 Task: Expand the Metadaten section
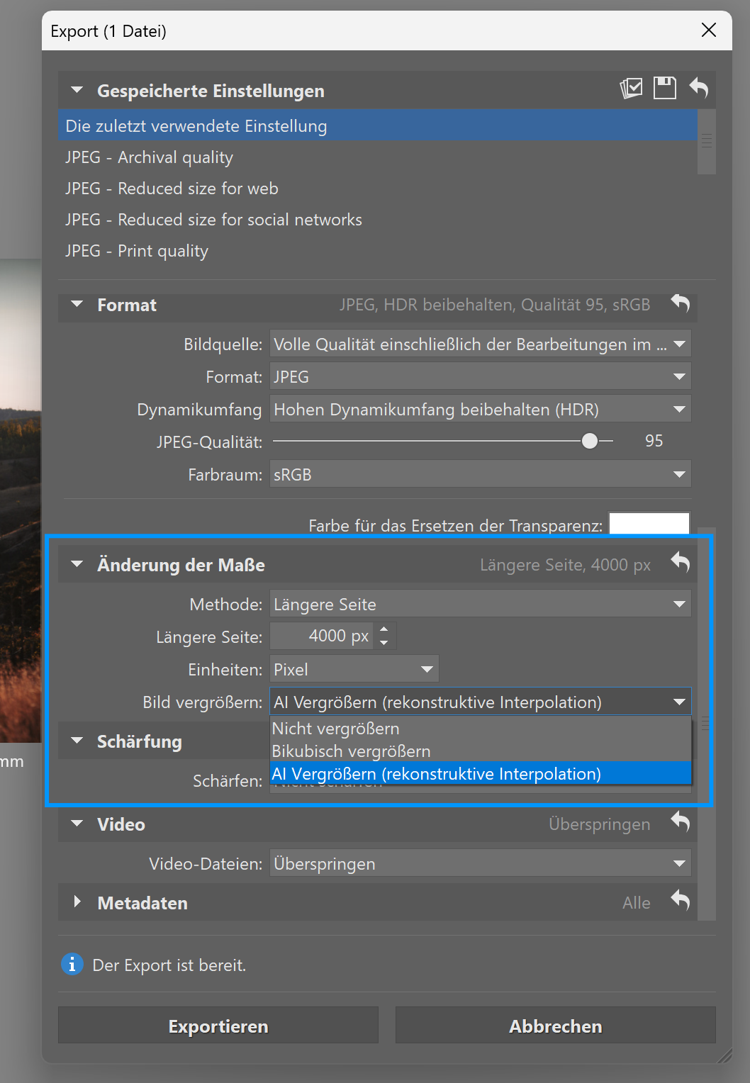coord(77,902)
